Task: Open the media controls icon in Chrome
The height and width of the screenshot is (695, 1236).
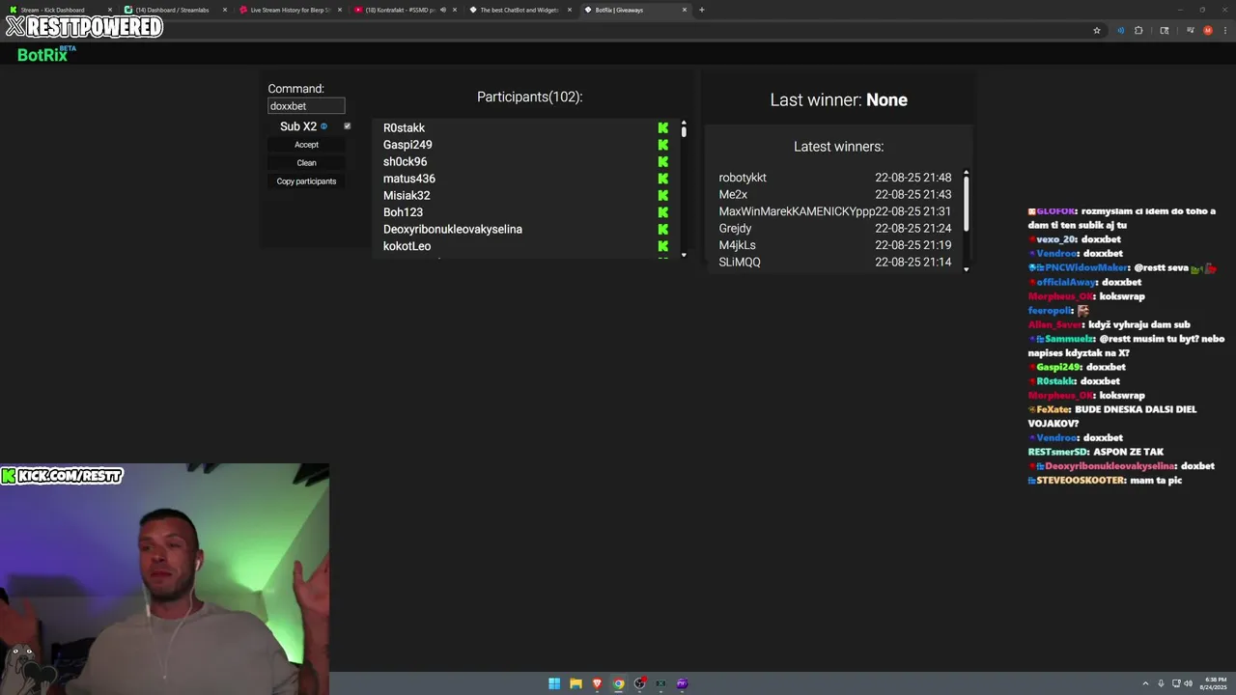Action: (x=1190, y=30)
